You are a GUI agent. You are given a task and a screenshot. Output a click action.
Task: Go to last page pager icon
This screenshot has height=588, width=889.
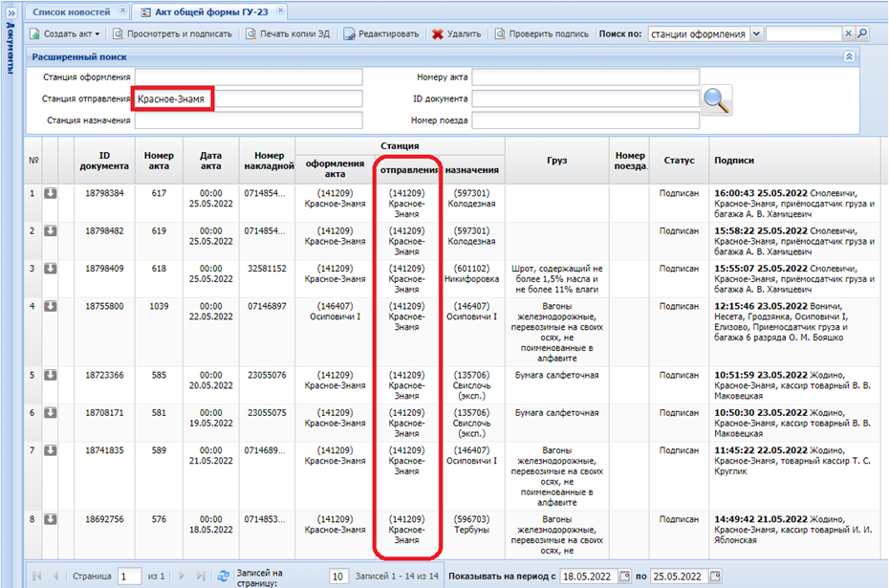(x=200, y=577)
